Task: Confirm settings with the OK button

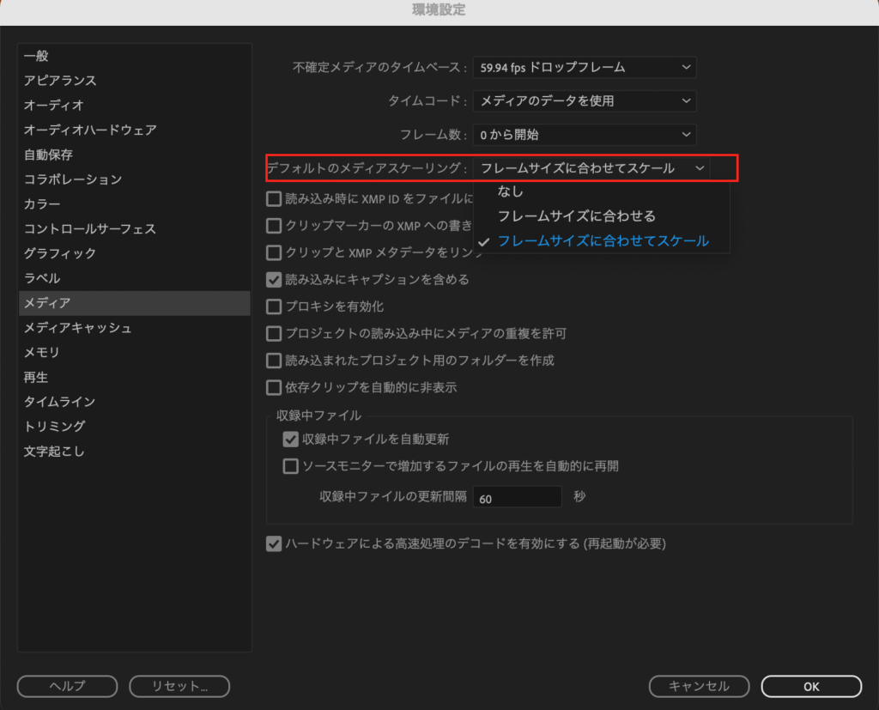Action: (x=810, y=686)
